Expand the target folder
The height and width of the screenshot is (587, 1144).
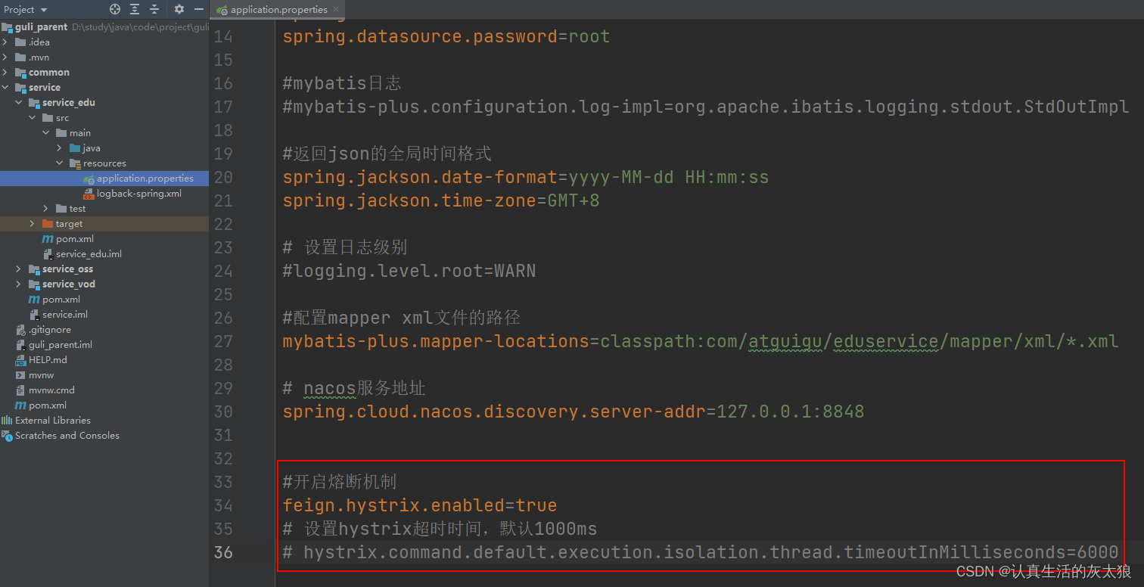33,224
